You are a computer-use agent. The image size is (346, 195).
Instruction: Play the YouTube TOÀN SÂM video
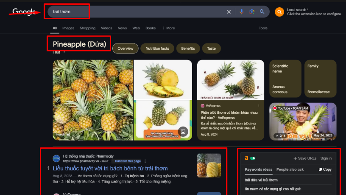pos(303,122)
